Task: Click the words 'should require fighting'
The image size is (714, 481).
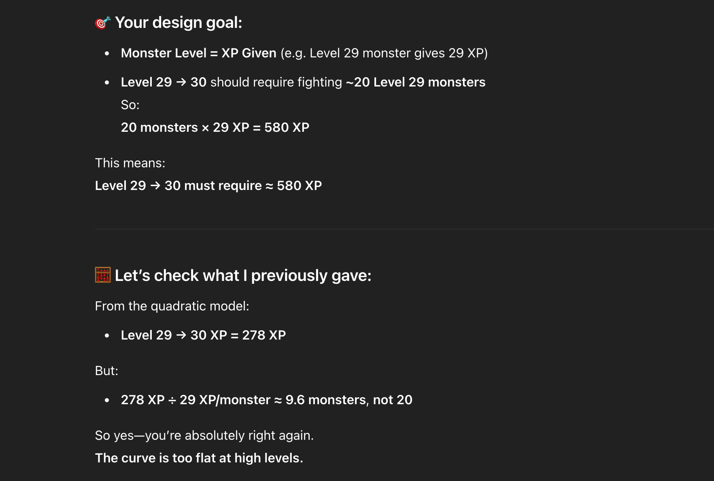Action: [276, 82]
